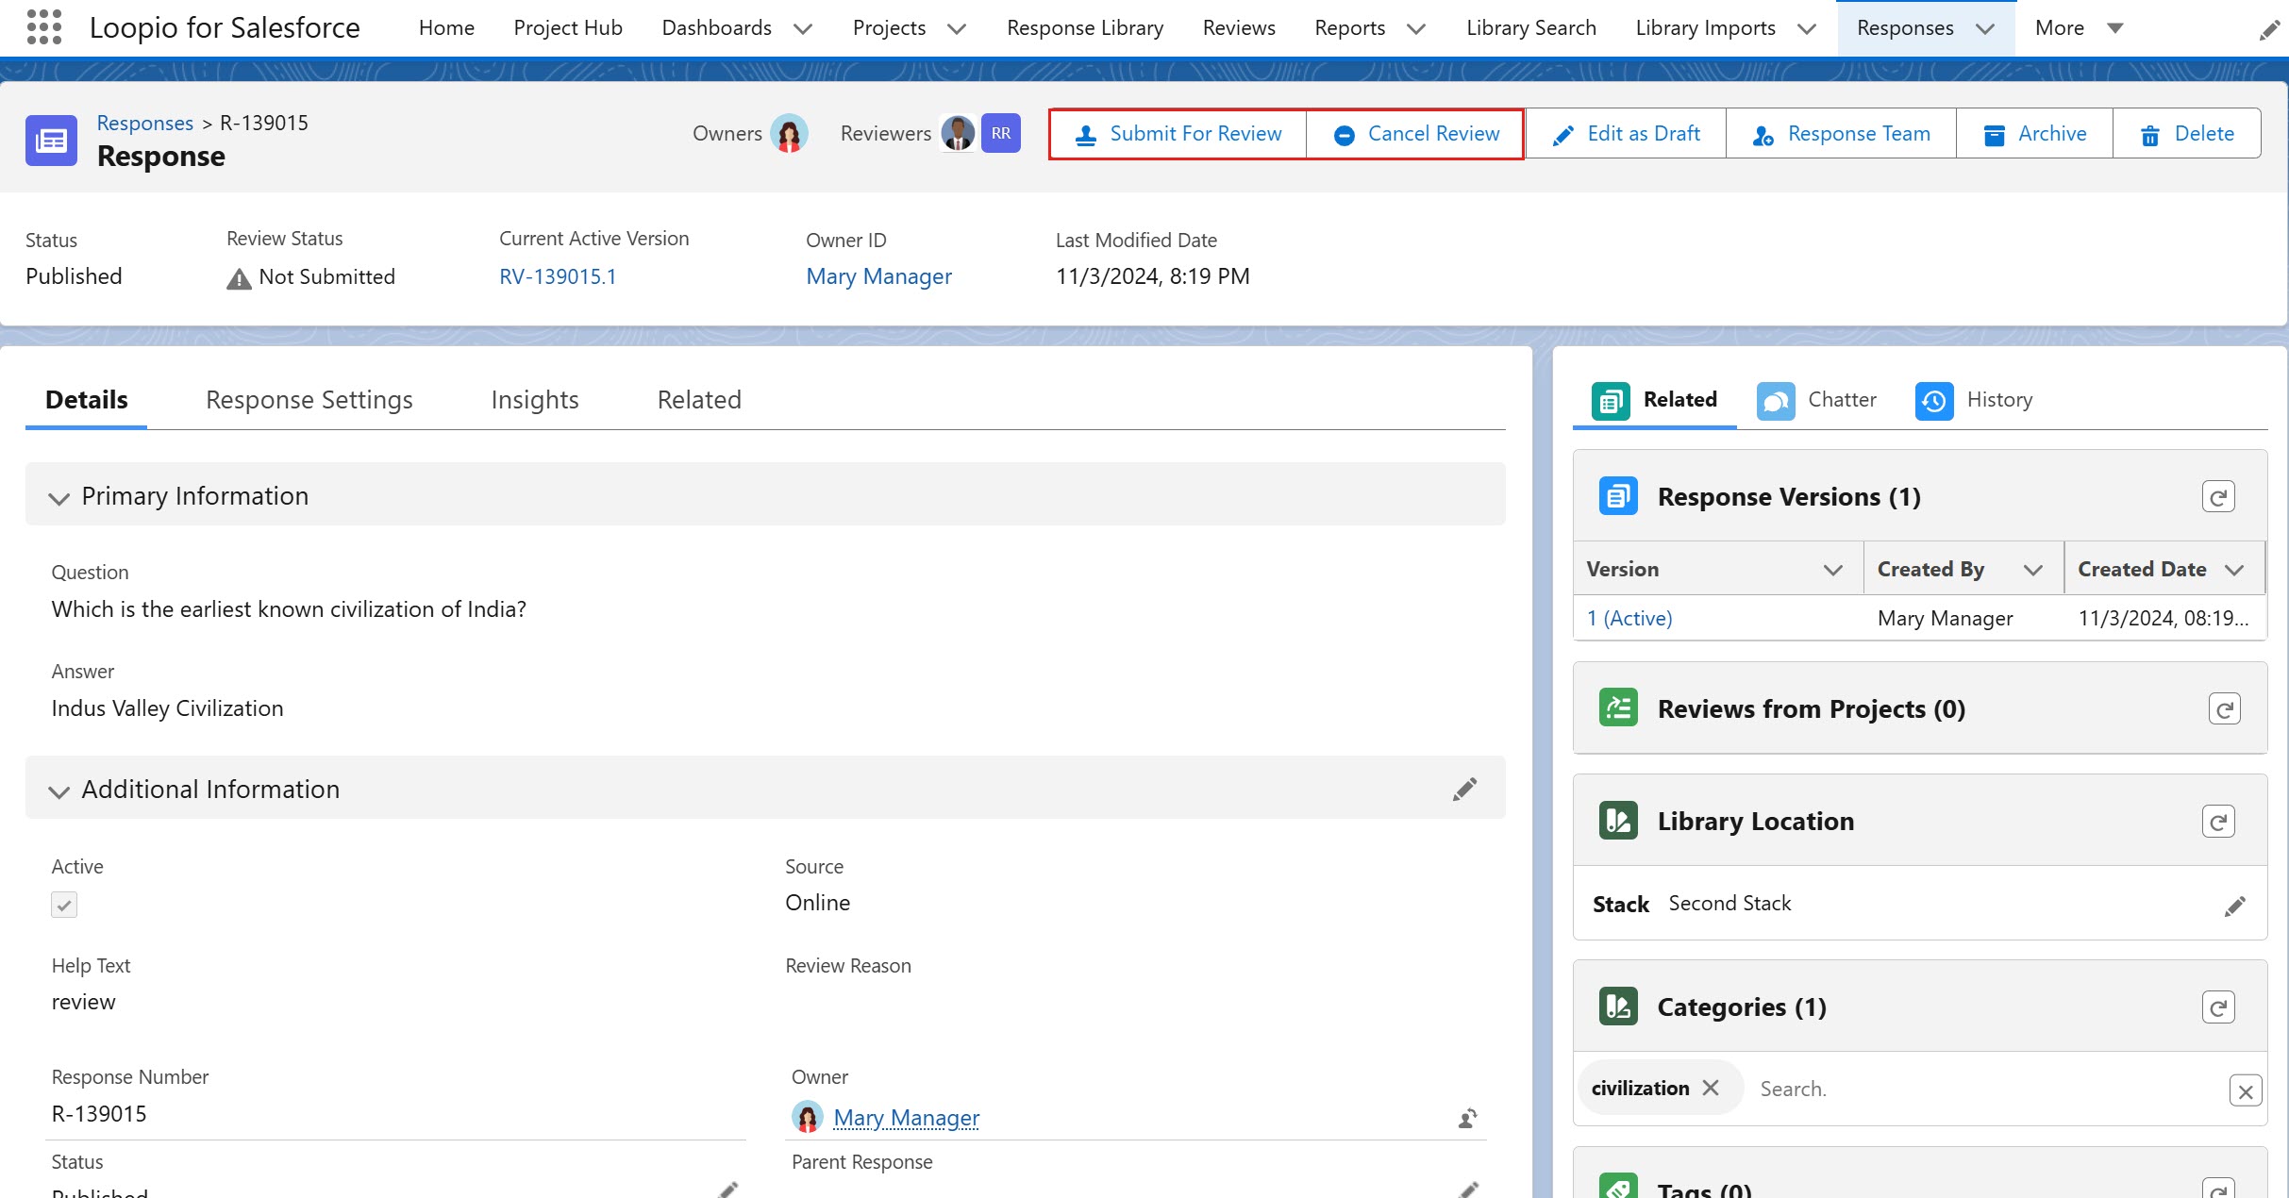This screenshot has height=1198, width=2289.
Task: Open the History tab
Action: coord(1974,400)
